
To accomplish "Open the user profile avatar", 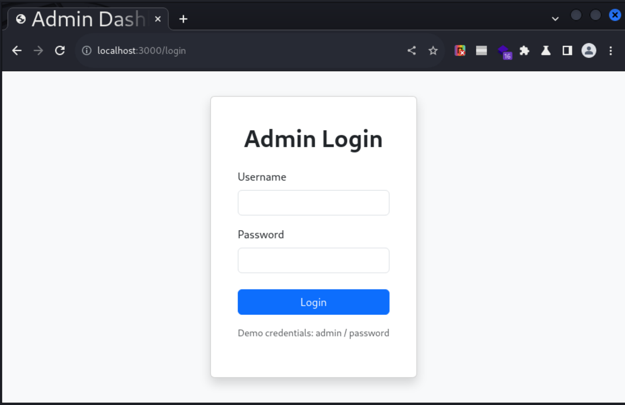I will point(589,51).
